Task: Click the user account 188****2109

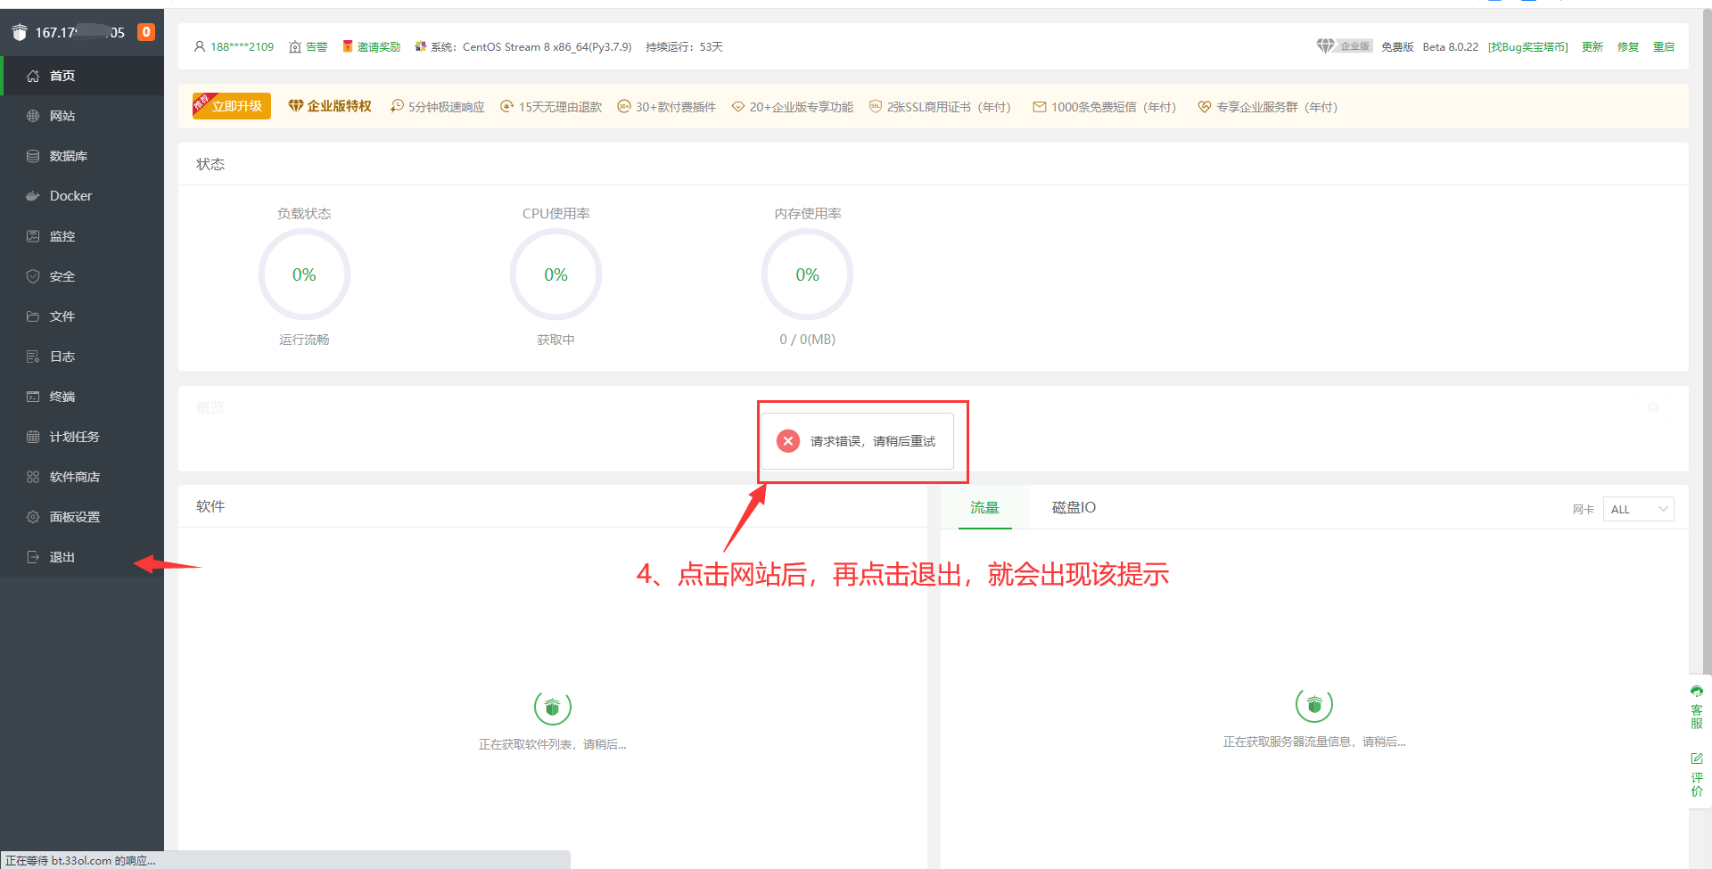Action: 235,46
